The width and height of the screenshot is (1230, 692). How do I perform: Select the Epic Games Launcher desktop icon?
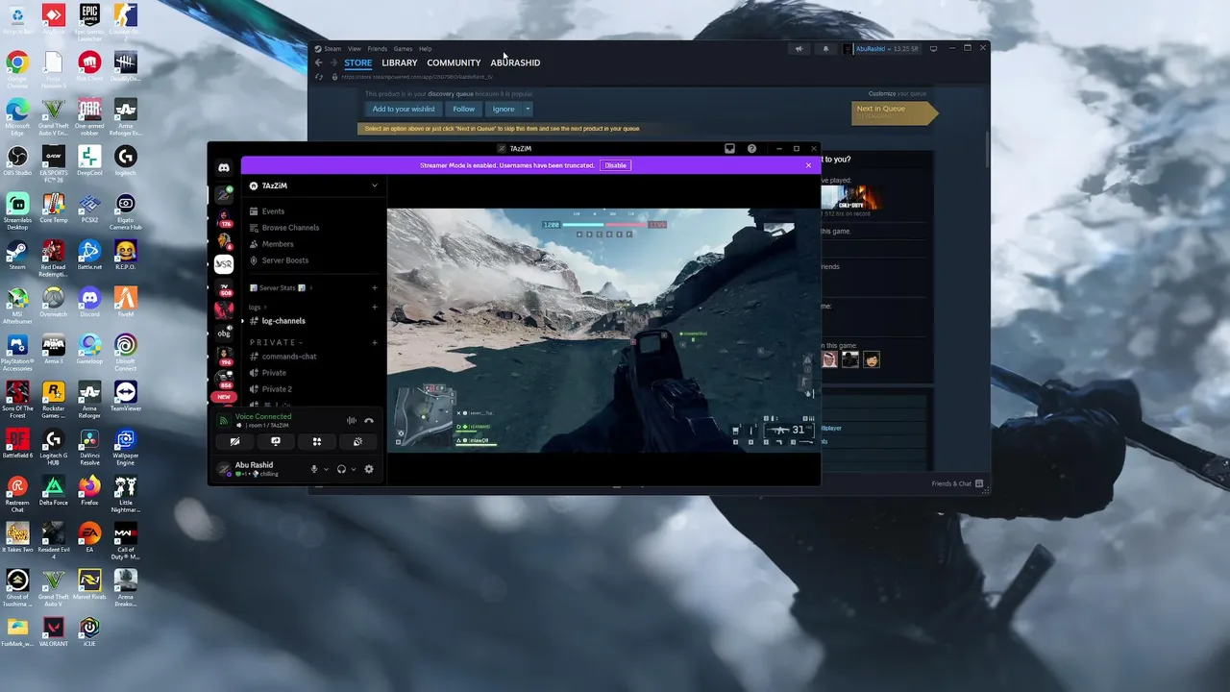coord(89,21)
